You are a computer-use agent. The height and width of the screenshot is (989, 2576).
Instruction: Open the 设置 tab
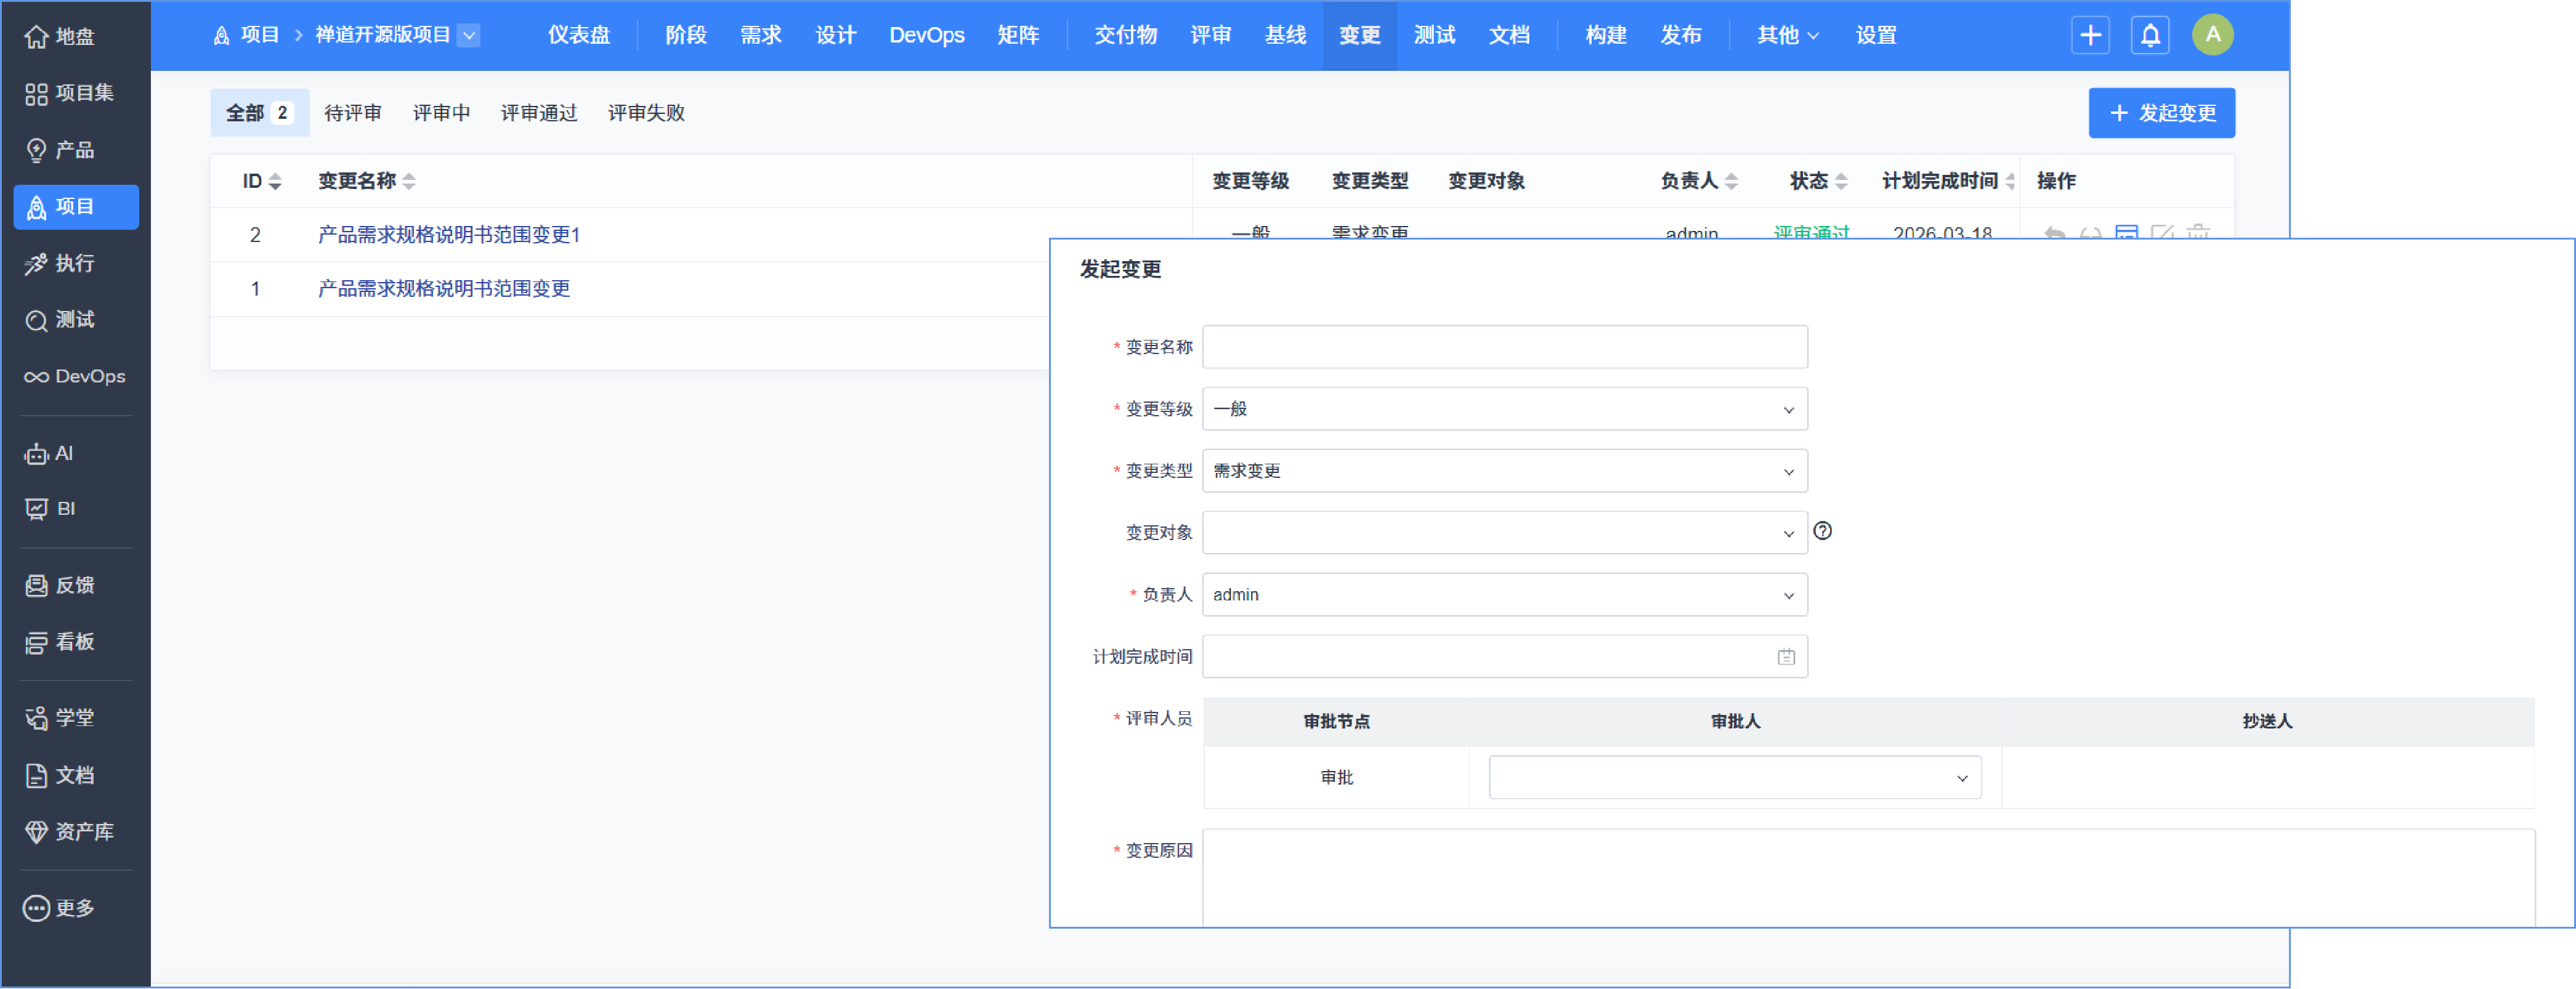pos(1876,35)
